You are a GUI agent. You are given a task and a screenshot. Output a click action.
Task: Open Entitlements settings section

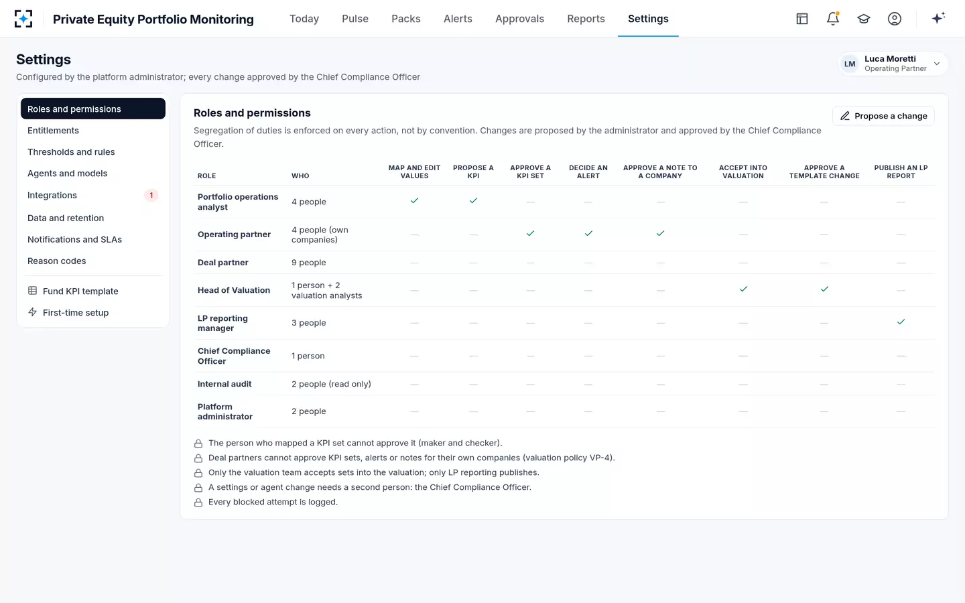pyautogui.click(x=93, y=130)
